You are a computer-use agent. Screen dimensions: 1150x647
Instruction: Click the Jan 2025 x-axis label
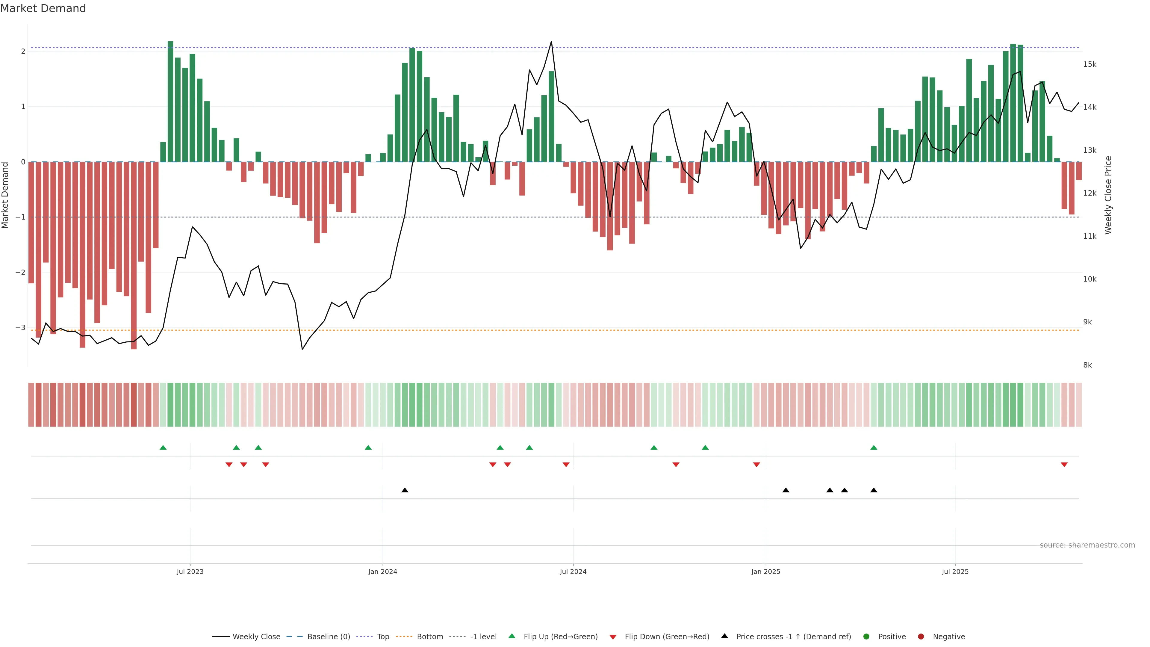pos(766,572)
